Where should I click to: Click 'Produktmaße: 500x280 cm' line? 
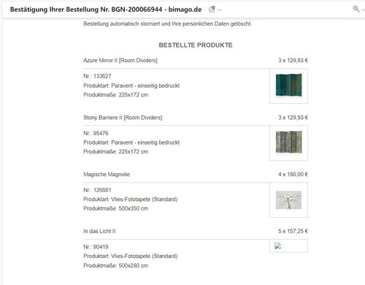click(x=116, y=265)
